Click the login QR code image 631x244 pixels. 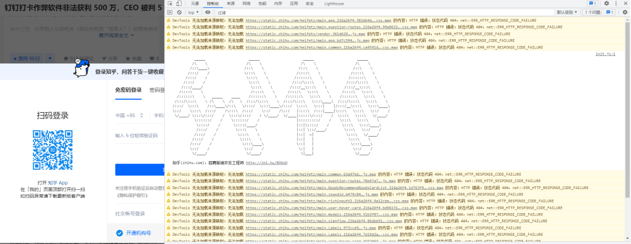coord(53,150)
